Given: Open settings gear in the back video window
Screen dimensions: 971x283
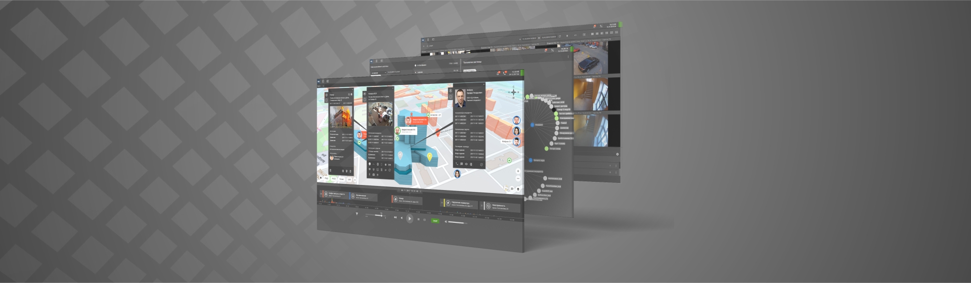Looking at the screenshot, I should click(617, 154).
